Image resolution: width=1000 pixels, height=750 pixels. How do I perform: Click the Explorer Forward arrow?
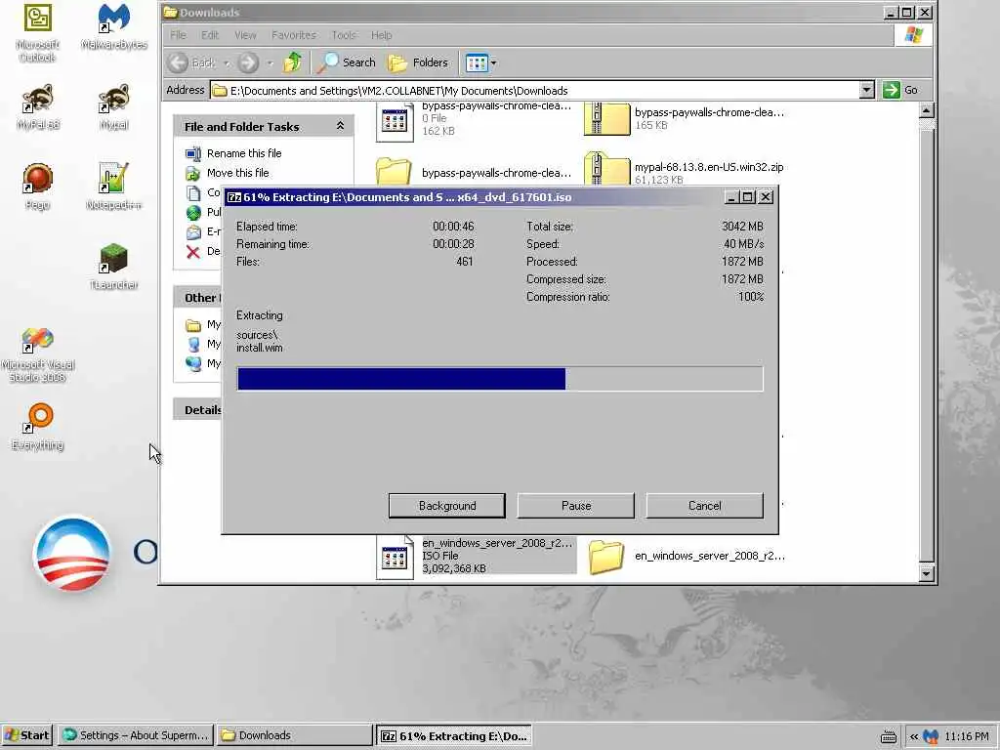(249, 62)
